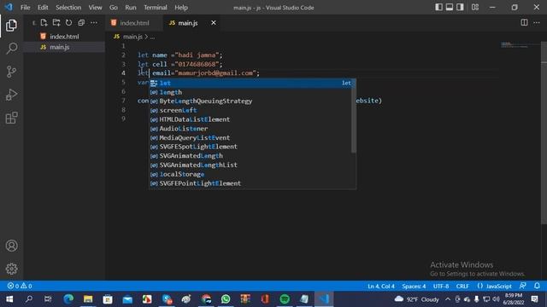The width and height of the screenshot is (547, 307).
Task: Open WhatsApp from the taskbar
Action: (x=226, y=299)
